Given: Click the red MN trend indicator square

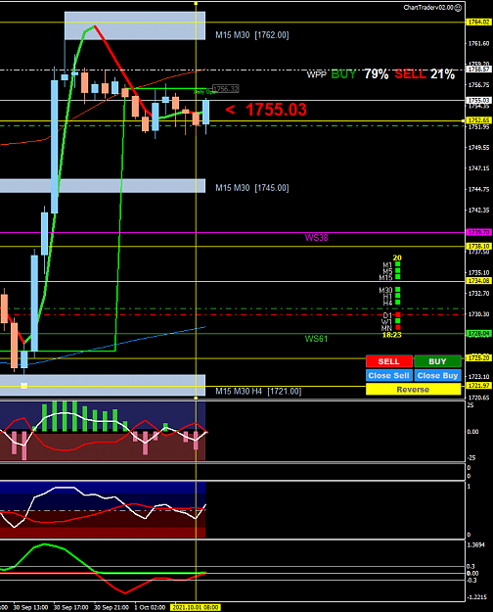Looking at the screenshot, I should pos(398,327).
